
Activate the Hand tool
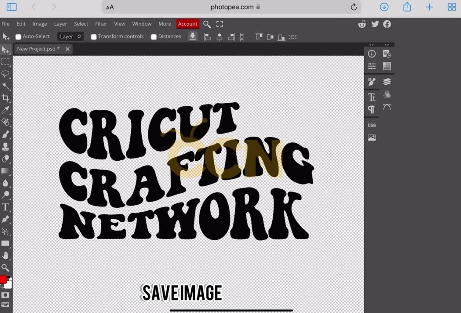click(x=6, y=256)
